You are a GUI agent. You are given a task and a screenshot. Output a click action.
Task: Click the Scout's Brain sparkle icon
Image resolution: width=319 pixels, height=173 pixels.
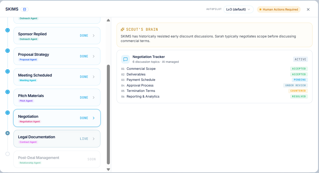pos(123,29)
